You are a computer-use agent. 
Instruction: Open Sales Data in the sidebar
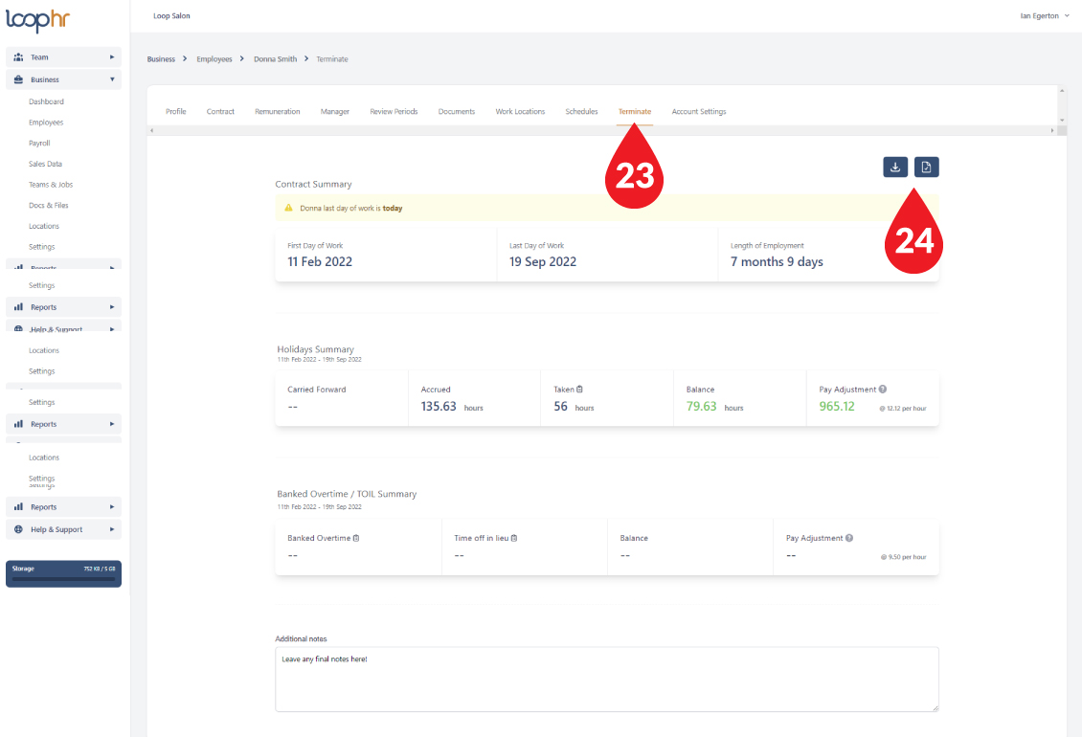[45, 164]
